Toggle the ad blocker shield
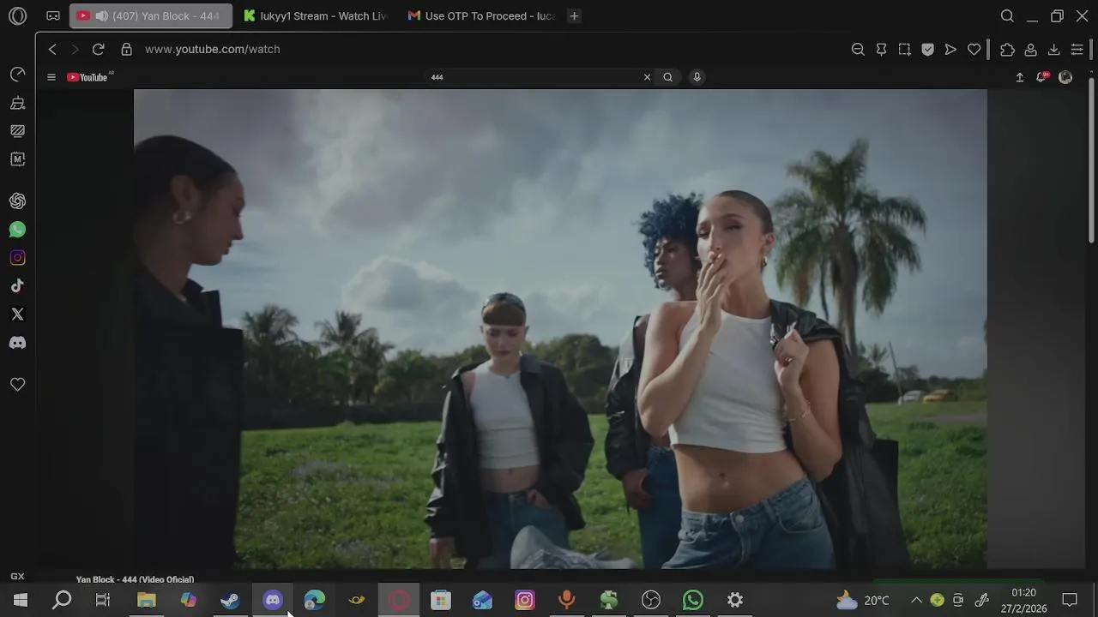This screenshot has width=1098, height=617. (927, 50)
